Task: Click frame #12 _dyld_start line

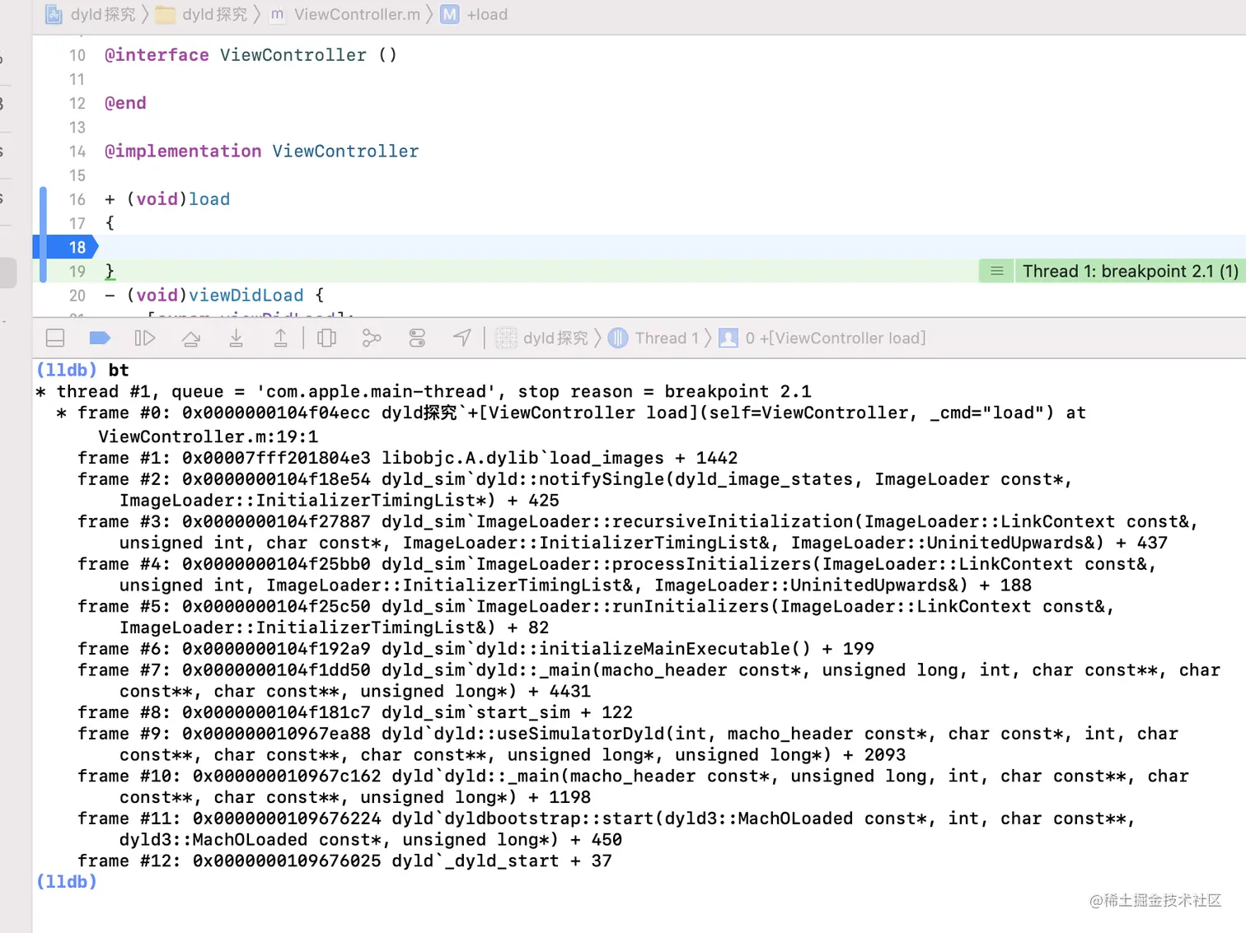Action: (x=344, y=861)
